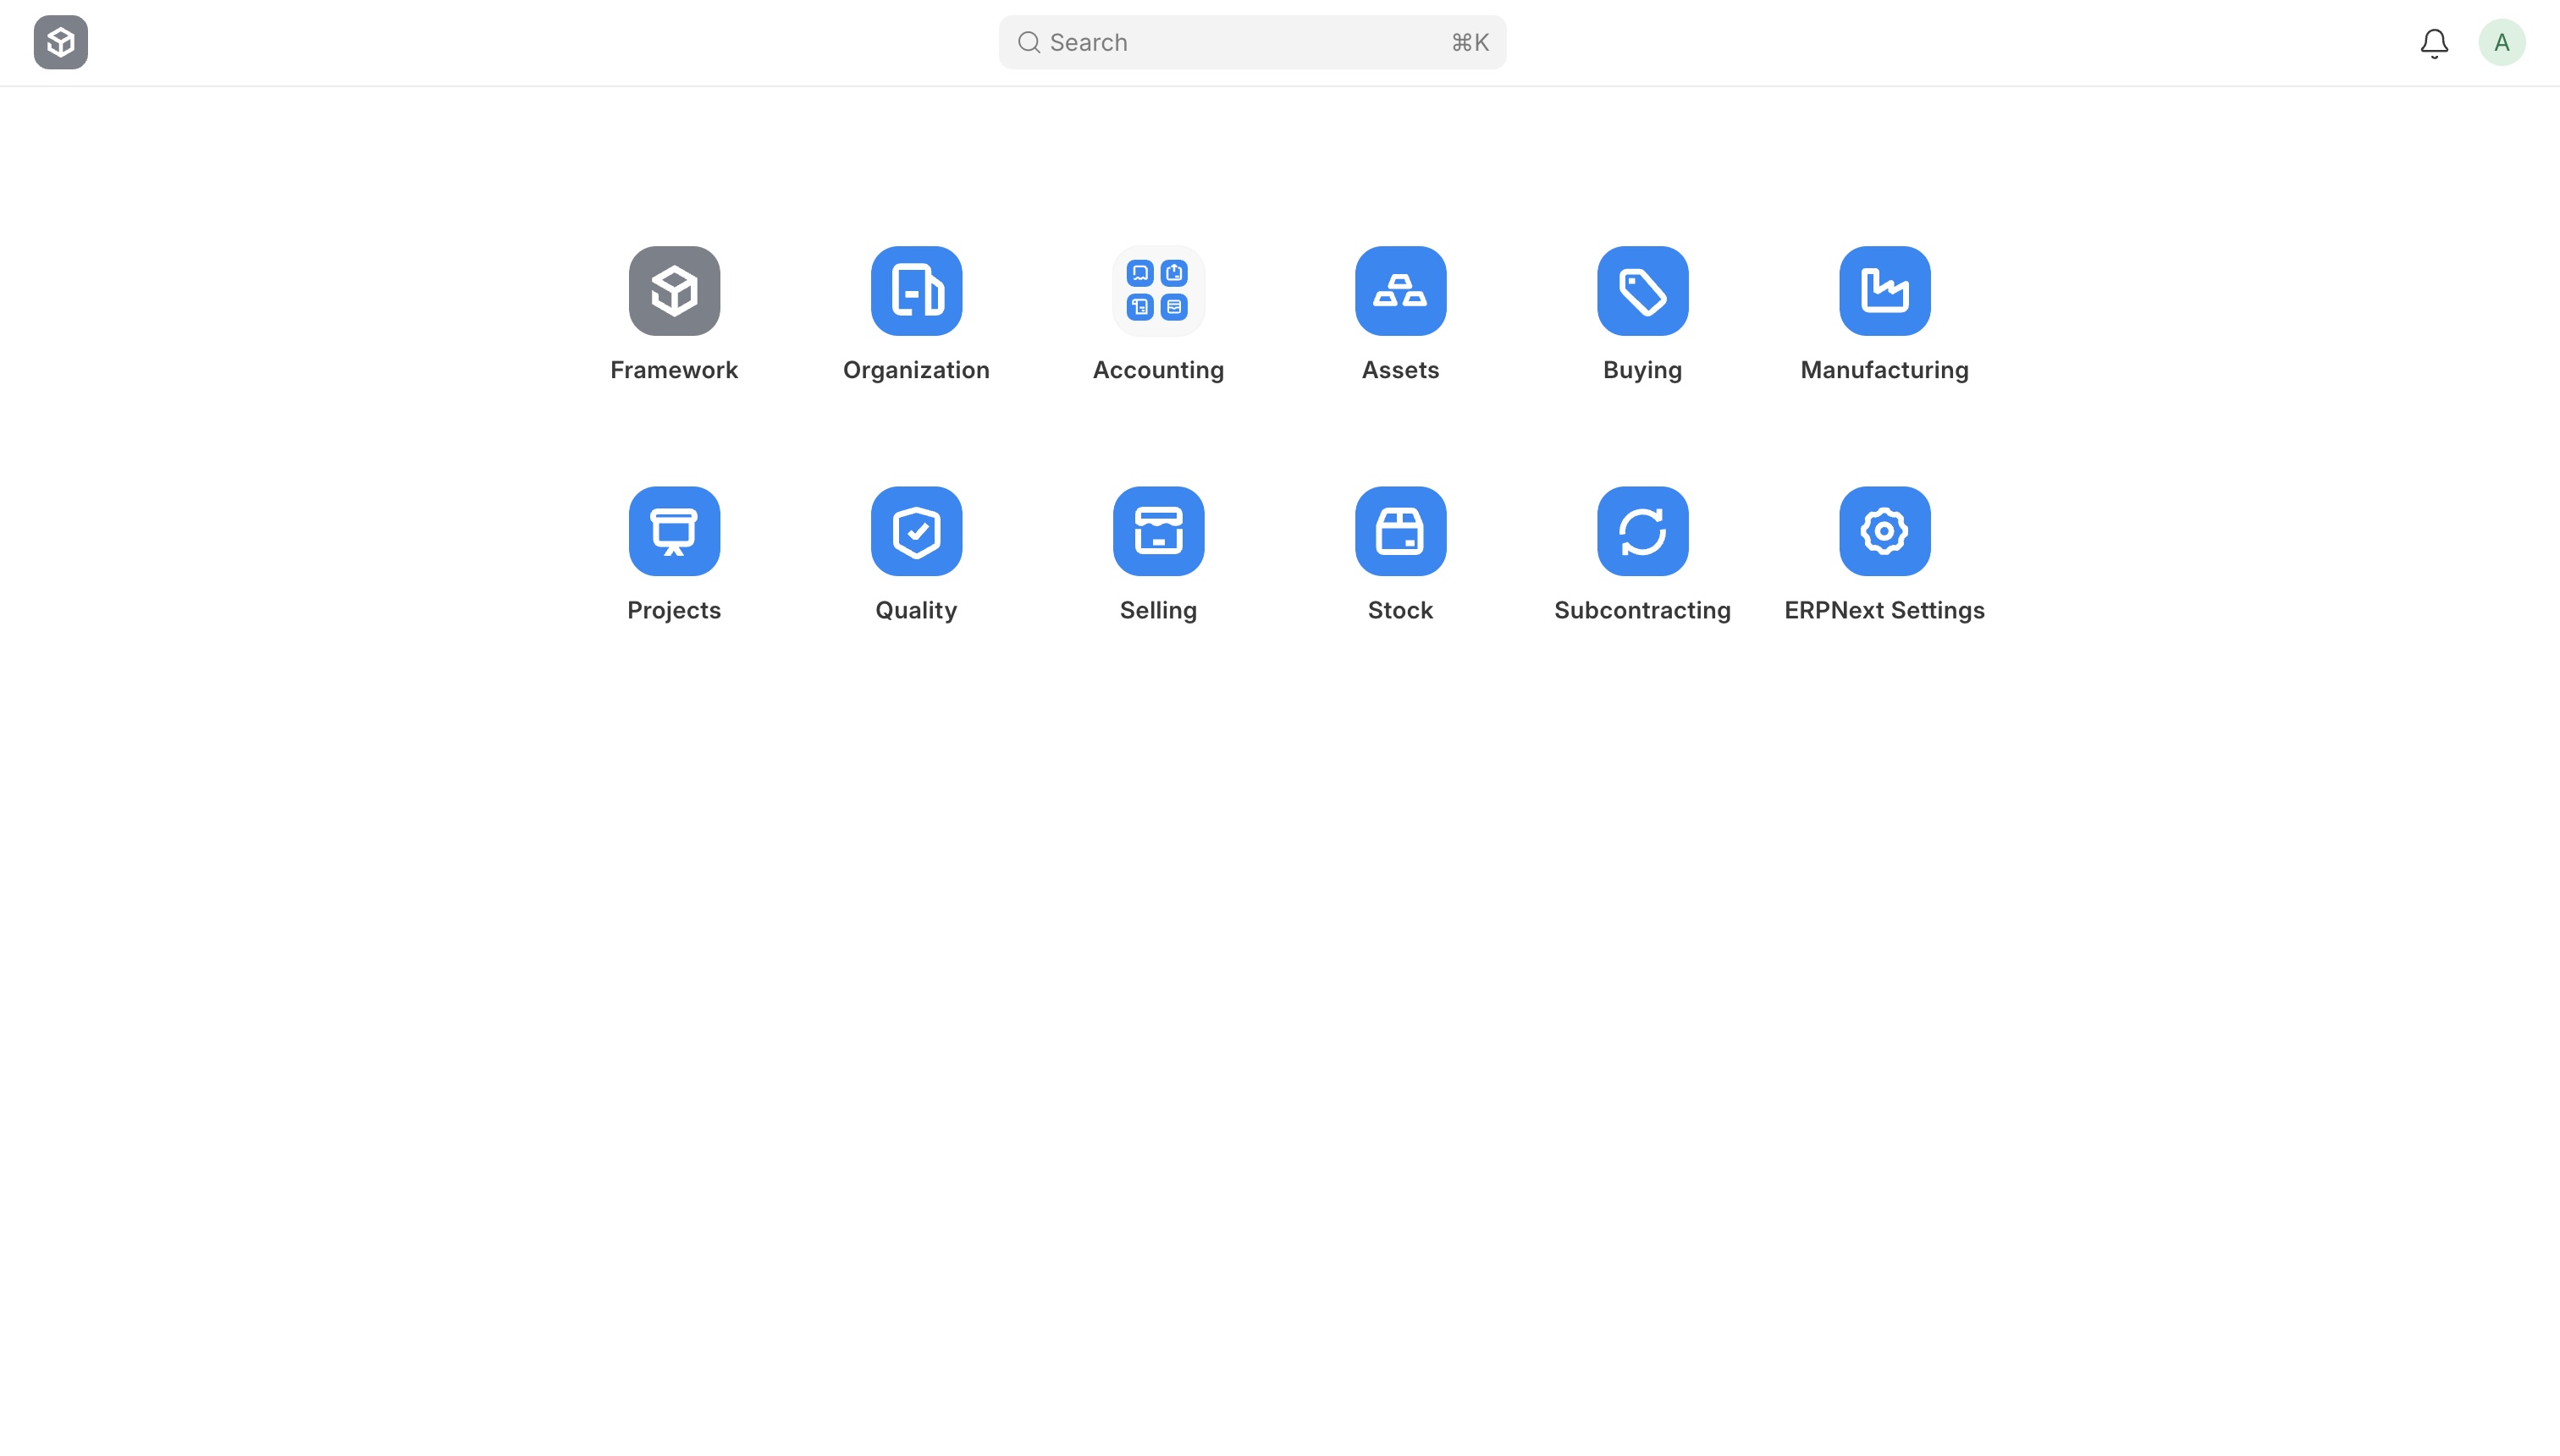
Task: Open the ERPNext Settings gear icon
Action: click(1884, 531)
